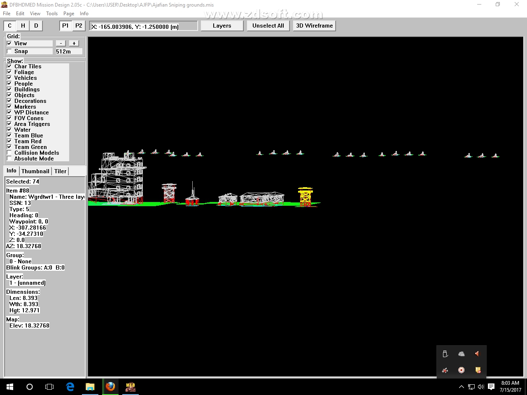Click the Hgt: 12.971 value
527x395 pixels.
click(24, 310)
